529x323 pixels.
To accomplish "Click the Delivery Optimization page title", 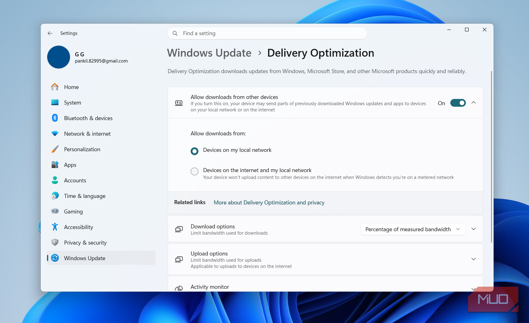I will pyautogui.click(x=321, y=53).
